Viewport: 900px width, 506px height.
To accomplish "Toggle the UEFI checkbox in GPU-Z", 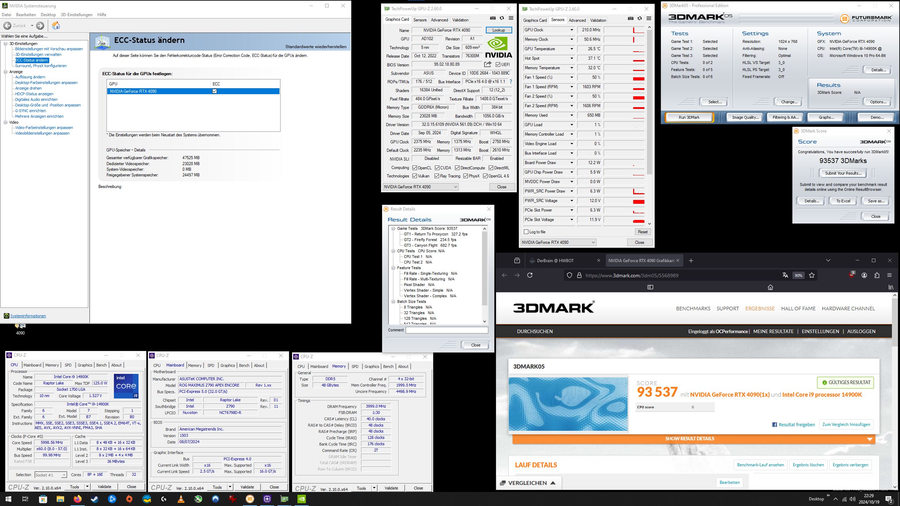I will 498,64.
